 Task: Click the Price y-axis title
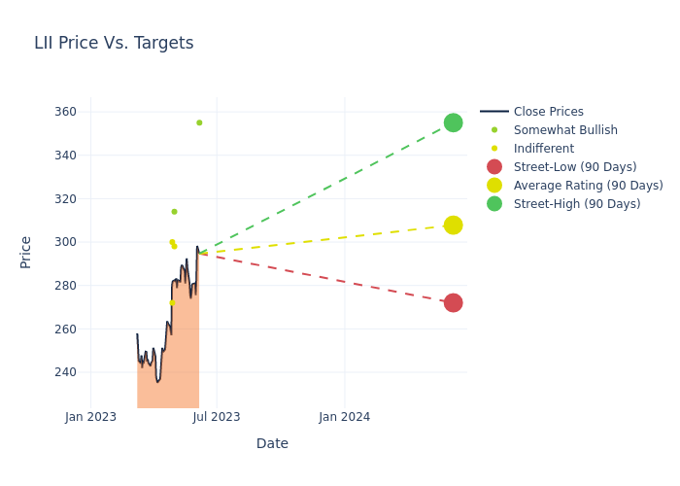pos(26,252)
